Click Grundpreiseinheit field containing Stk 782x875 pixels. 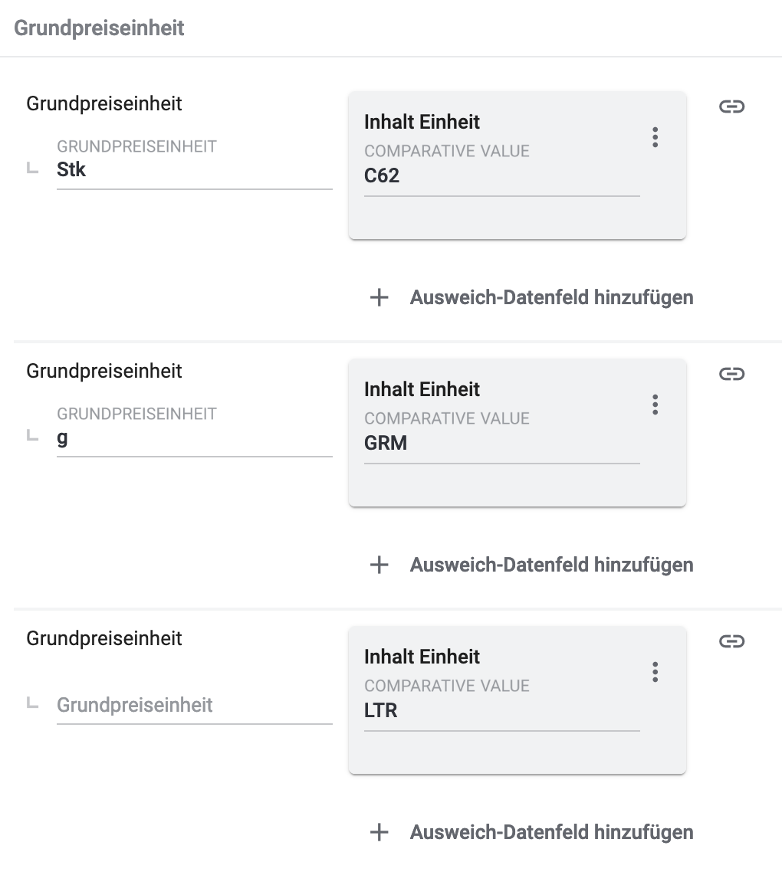[x=194, y=170]
